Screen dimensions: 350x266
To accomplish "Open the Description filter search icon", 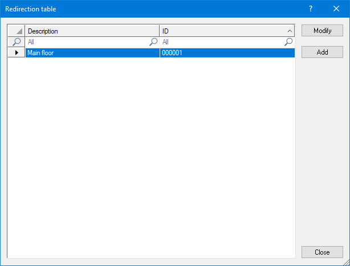I will pyautogui.click(x=153, y=42).
